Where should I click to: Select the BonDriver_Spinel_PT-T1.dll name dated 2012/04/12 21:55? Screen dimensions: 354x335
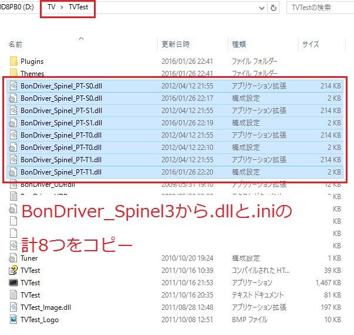(x=61, y=159)
